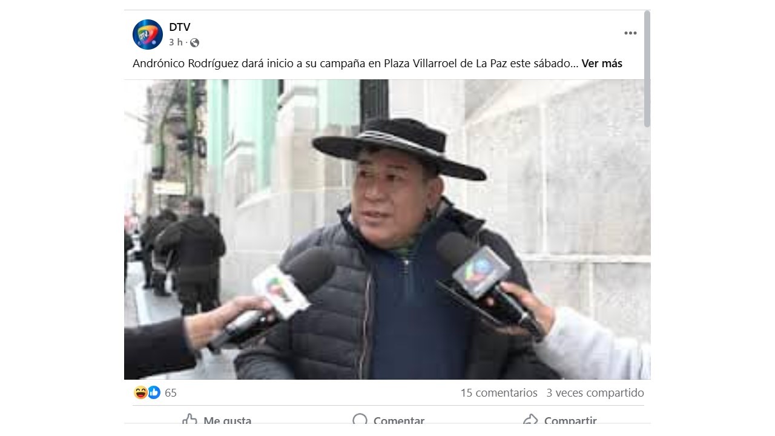Click the Me gusta button label

click(227, 420)
